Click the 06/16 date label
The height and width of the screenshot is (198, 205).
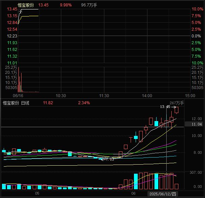[18, 96]
